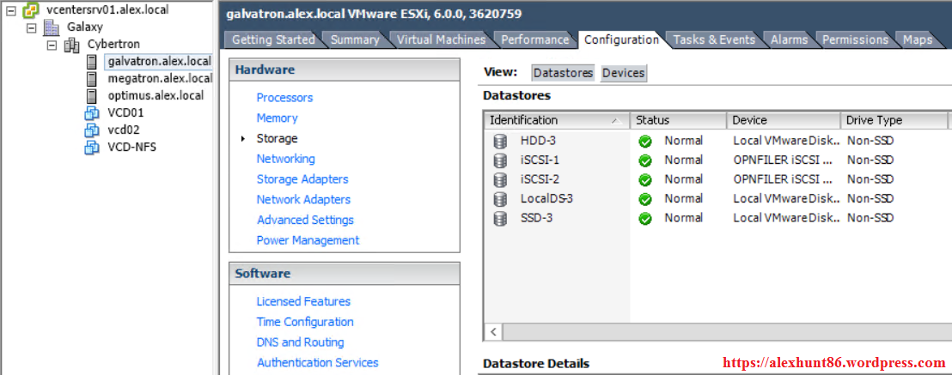
Task: Collapse the Galaxy datacenter node
Action: [32, 28]
